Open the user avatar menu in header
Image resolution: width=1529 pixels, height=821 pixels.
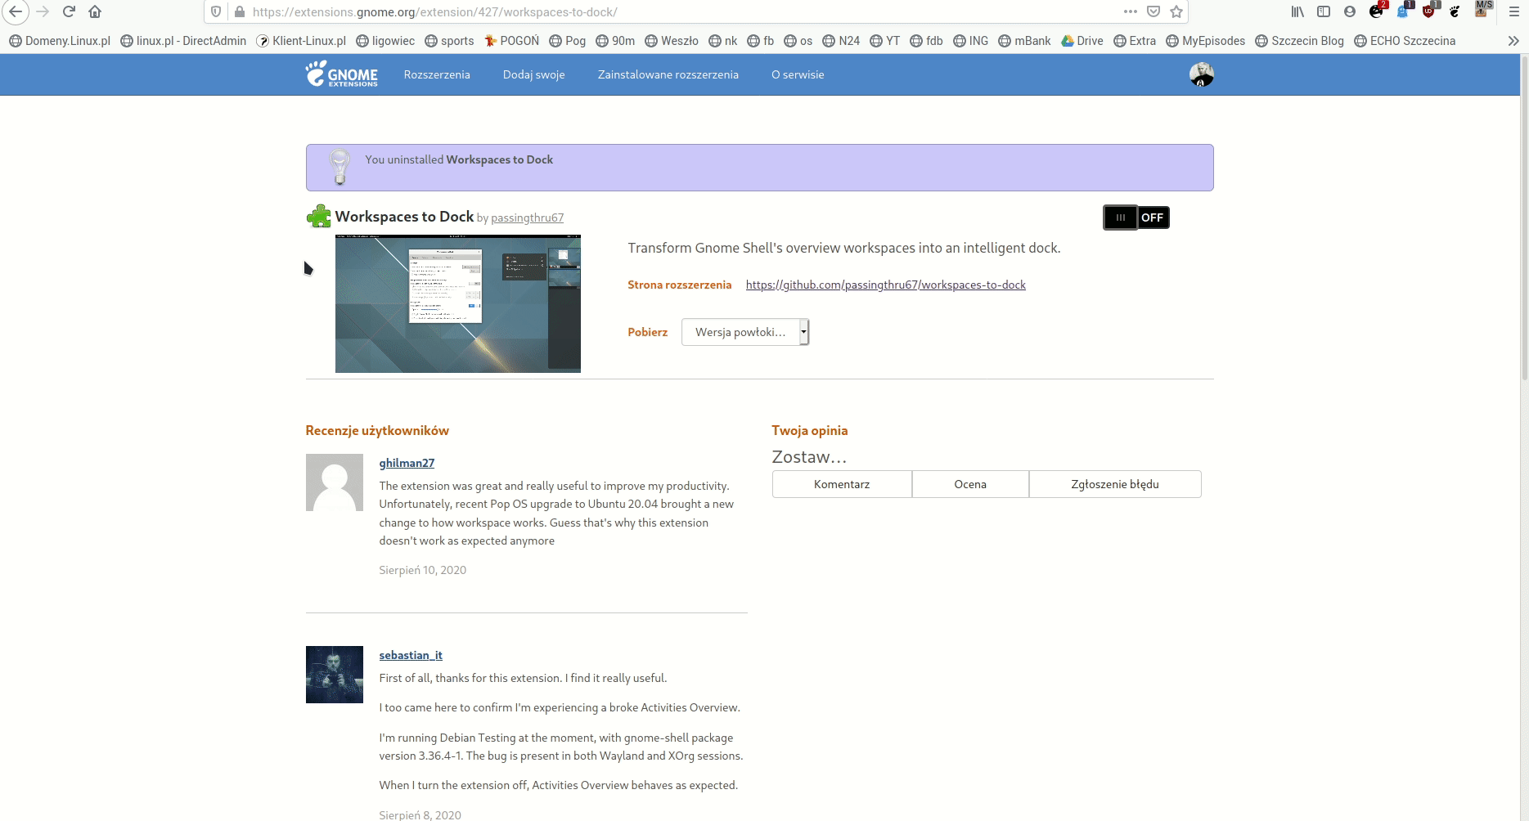pyautogui.click(x=1201, y=74)
